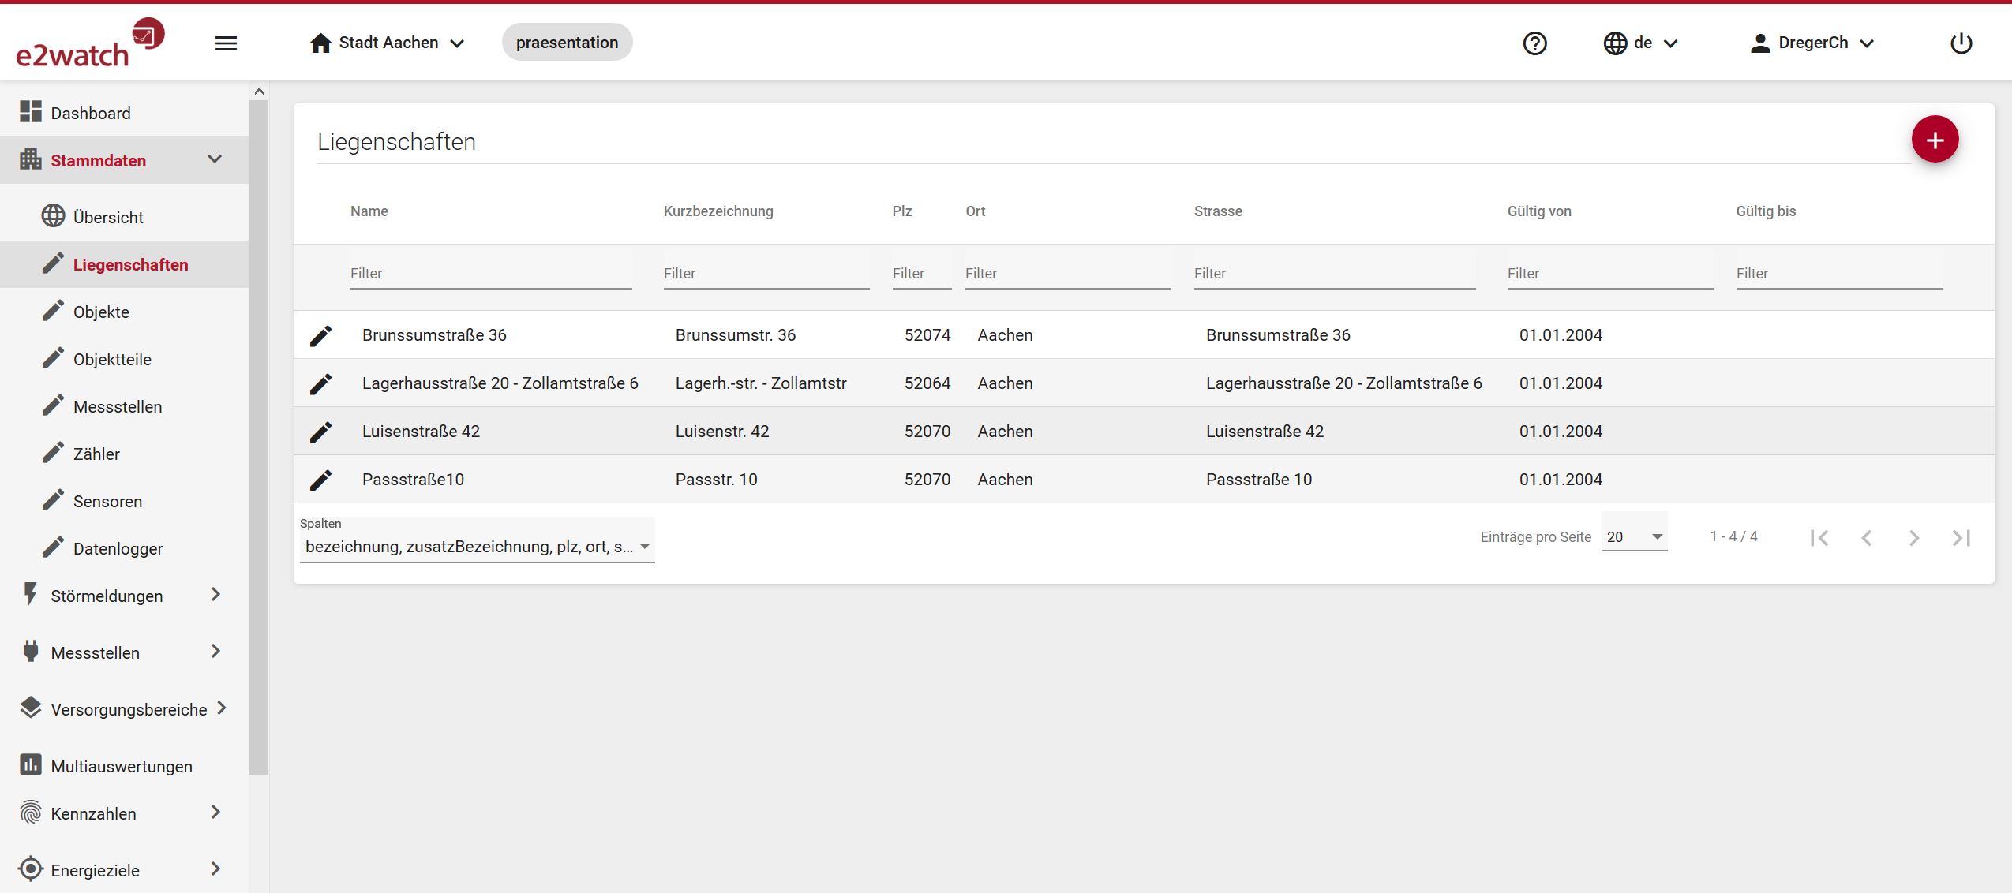Open the Stadt Aachen mandant selector
2012x893 pixels.
tap(388, 42)
